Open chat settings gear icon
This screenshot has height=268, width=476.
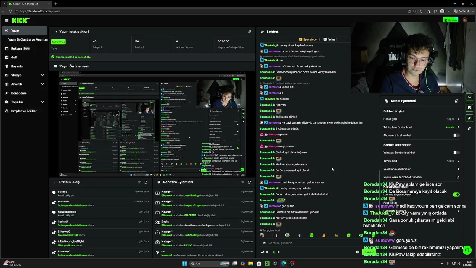[x=357, y=252]
